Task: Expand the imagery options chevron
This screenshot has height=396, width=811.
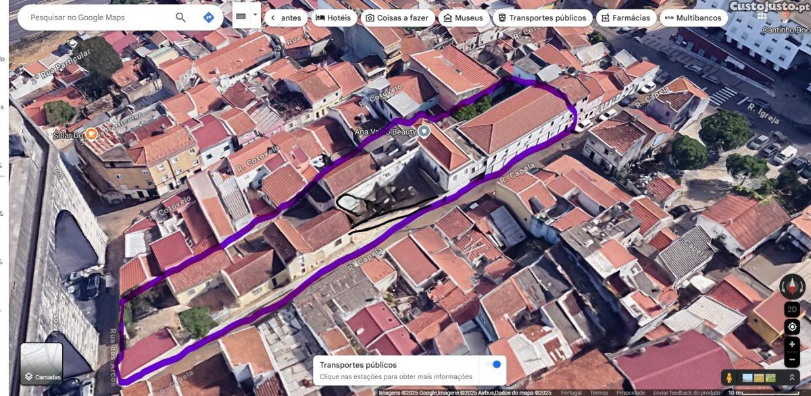Action: pos(791,377)
